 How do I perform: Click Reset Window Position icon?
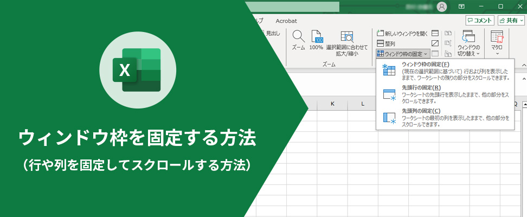pos(448,54)
